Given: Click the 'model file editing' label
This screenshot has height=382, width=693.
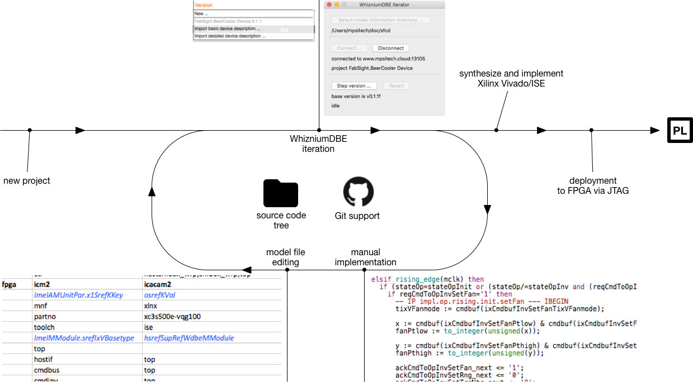Looking at the screenshot, I should coord(286,257).
